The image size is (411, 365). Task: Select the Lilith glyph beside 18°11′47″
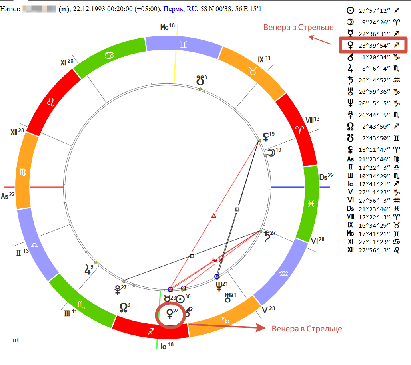pos(350,149)
